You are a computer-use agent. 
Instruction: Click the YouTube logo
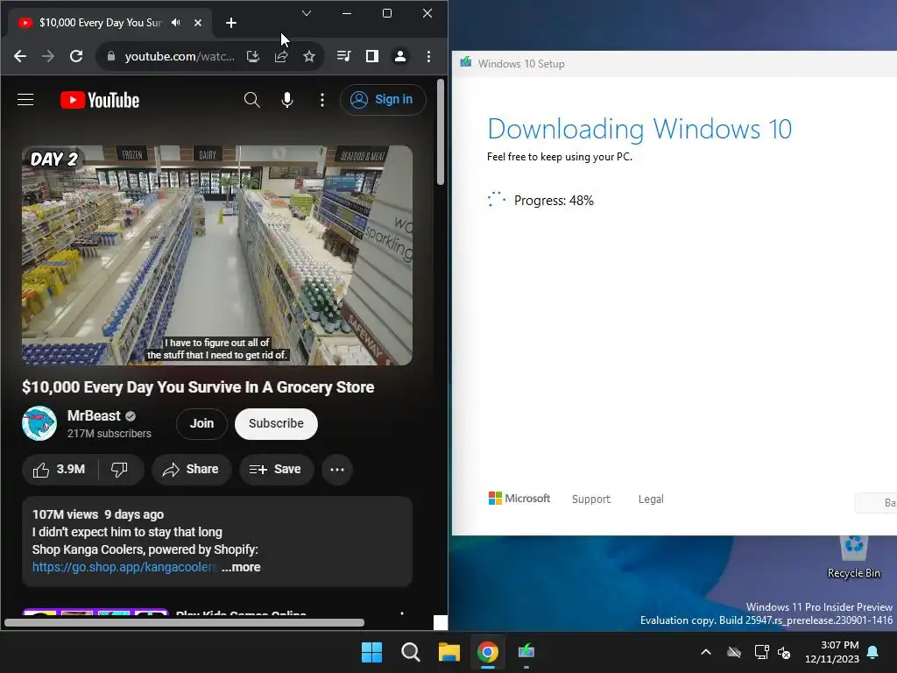click(x=100, y=100)
